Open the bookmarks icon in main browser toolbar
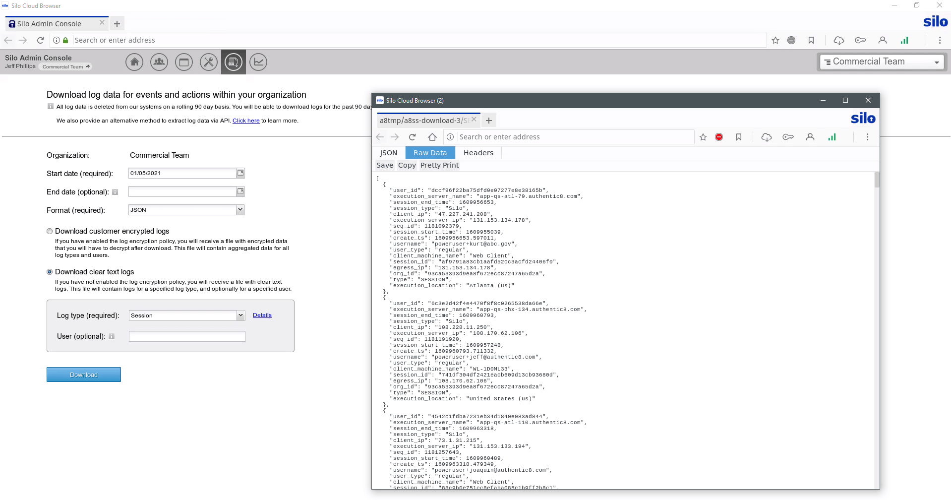The height and width of the screenshot is (502, 951). pos(811,40)
